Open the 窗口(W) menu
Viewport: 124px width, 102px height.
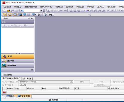tap(111, 7)
